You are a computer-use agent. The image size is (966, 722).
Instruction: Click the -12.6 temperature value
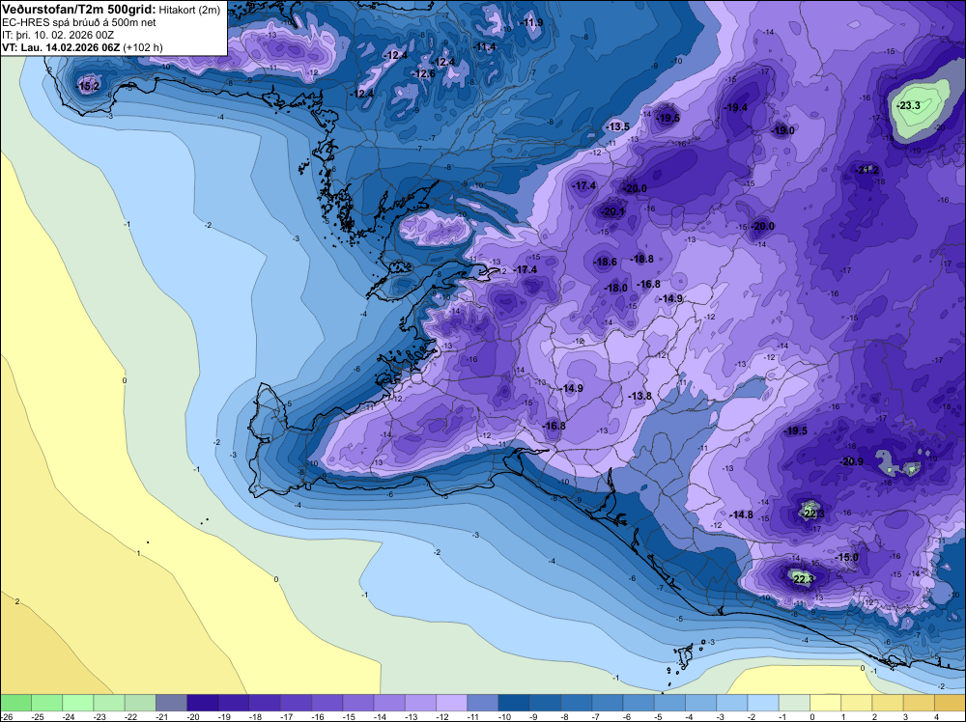423,74
